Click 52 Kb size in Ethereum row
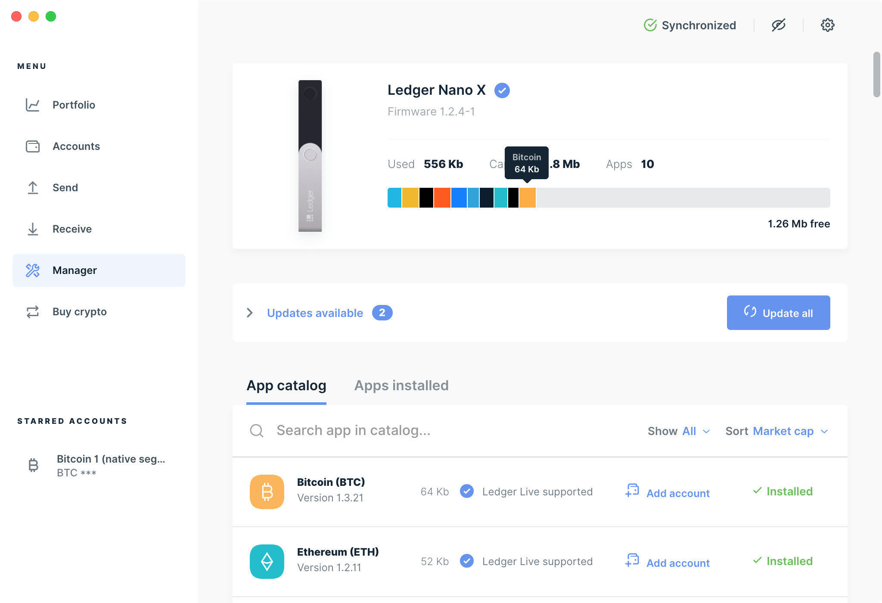The image size is (882, 603). coord(435,562)
